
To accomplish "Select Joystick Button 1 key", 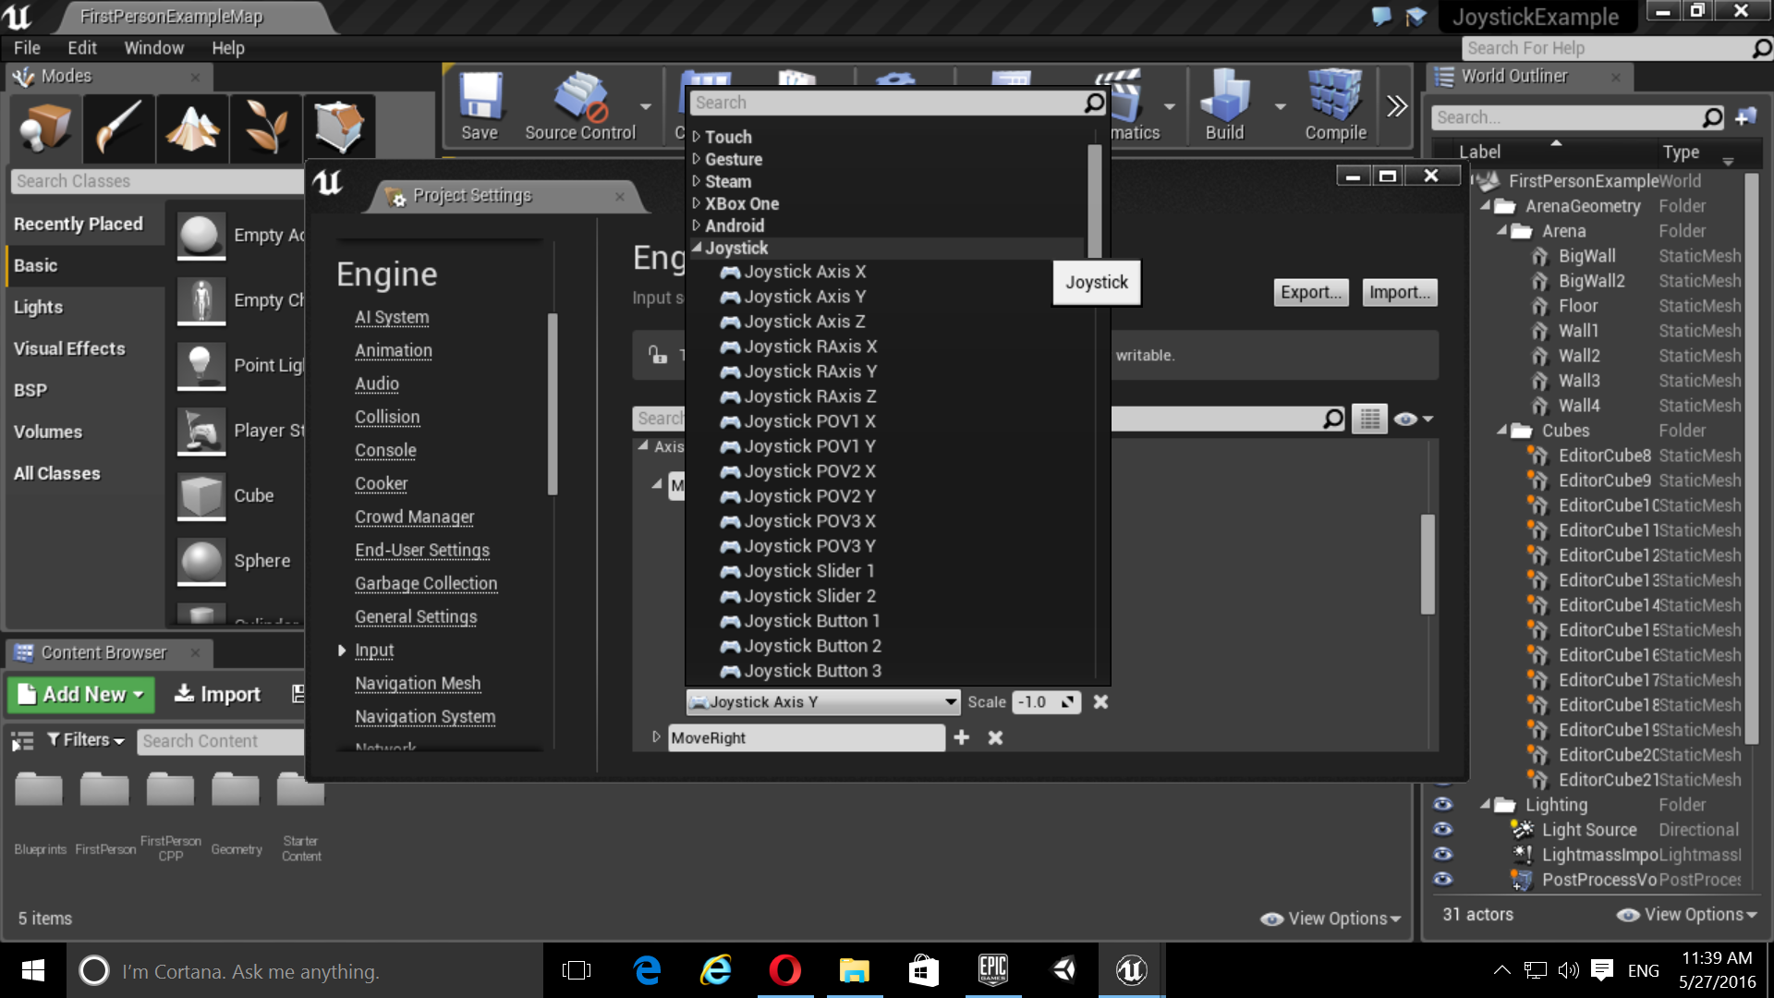I will (811, 621).
